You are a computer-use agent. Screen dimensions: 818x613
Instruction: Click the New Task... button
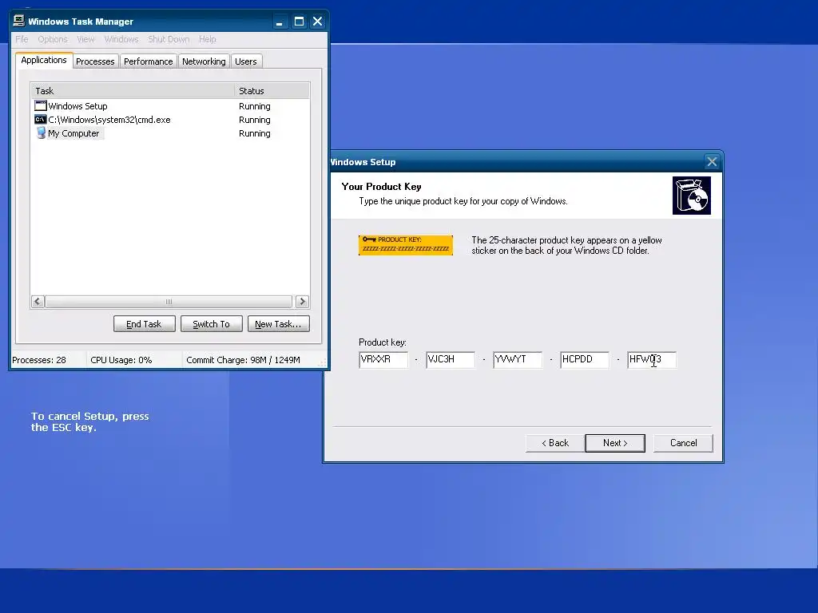(x=278, y=324)
